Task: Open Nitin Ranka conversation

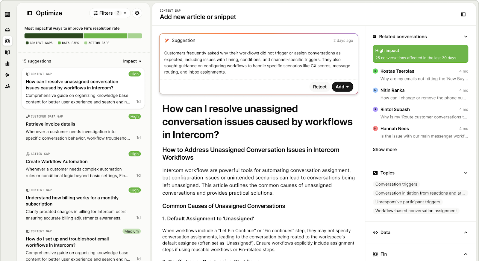Action: (420, 94)
